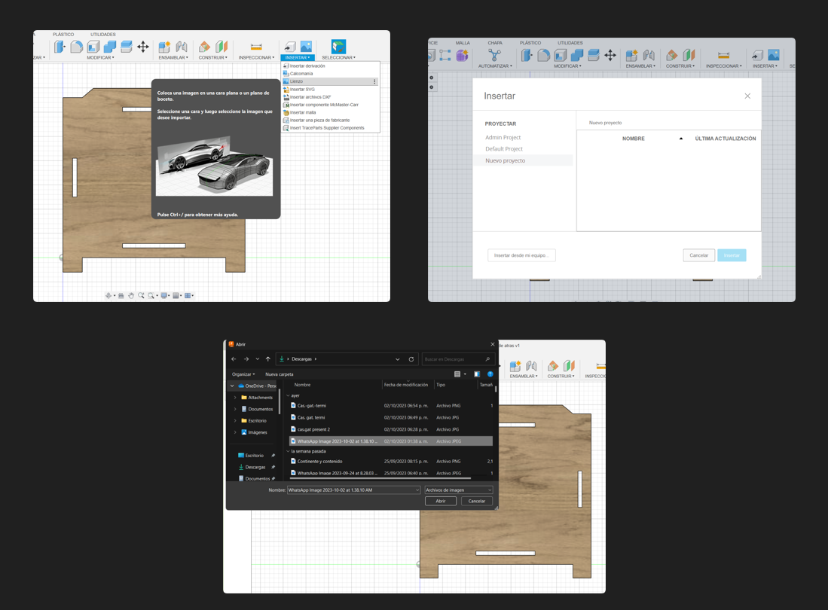Open the AUTOMATIZAR dropdown
This screenshot has width=828, height=610.
pos(495,66)
